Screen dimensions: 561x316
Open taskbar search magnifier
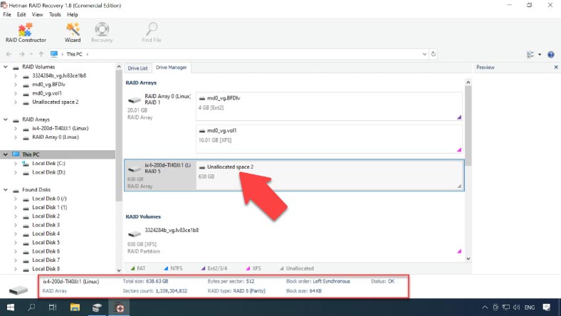pos(32,307)
